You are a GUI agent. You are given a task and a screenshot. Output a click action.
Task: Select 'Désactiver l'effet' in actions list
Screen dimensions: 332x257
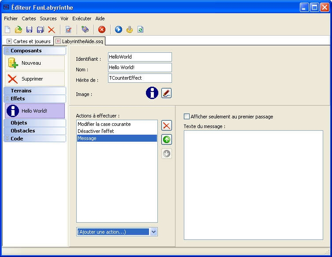coord(96,131)
